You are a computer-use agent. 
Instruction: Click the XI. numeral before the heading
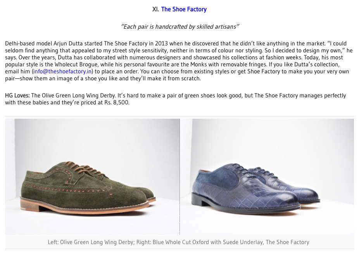tap(155, 9)
